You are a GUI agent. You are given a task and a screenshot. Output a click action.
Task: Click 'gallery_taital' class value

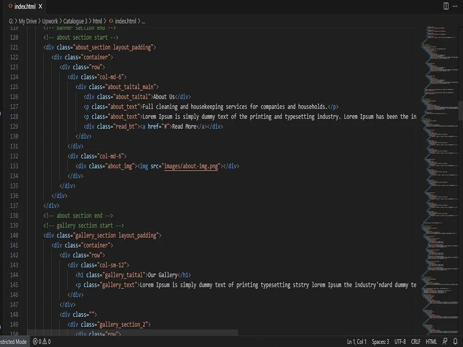pyautogui.click(x=124, y=275)
